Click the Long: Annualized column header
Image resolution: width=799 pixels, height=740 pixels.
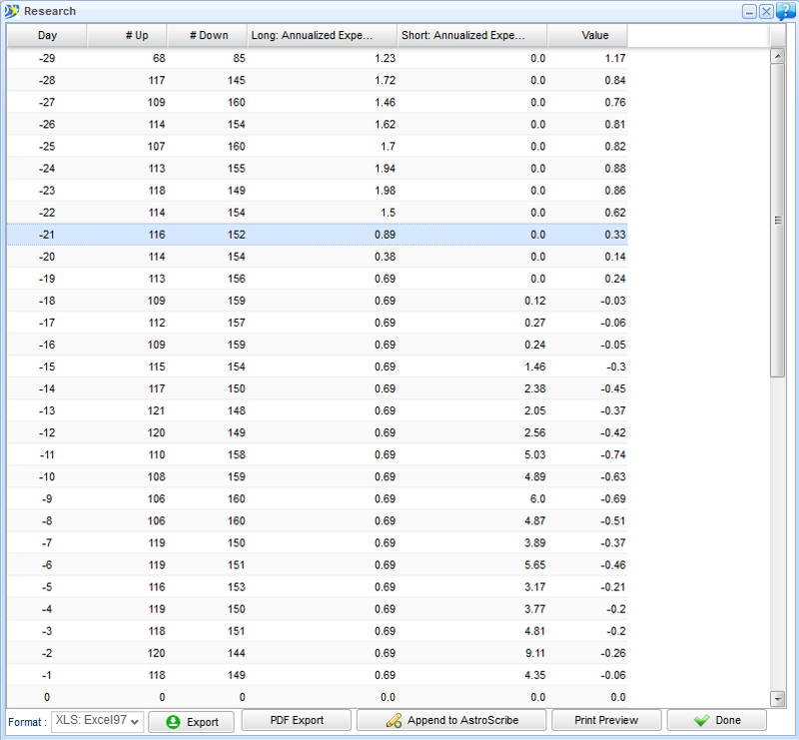[322, 36]
